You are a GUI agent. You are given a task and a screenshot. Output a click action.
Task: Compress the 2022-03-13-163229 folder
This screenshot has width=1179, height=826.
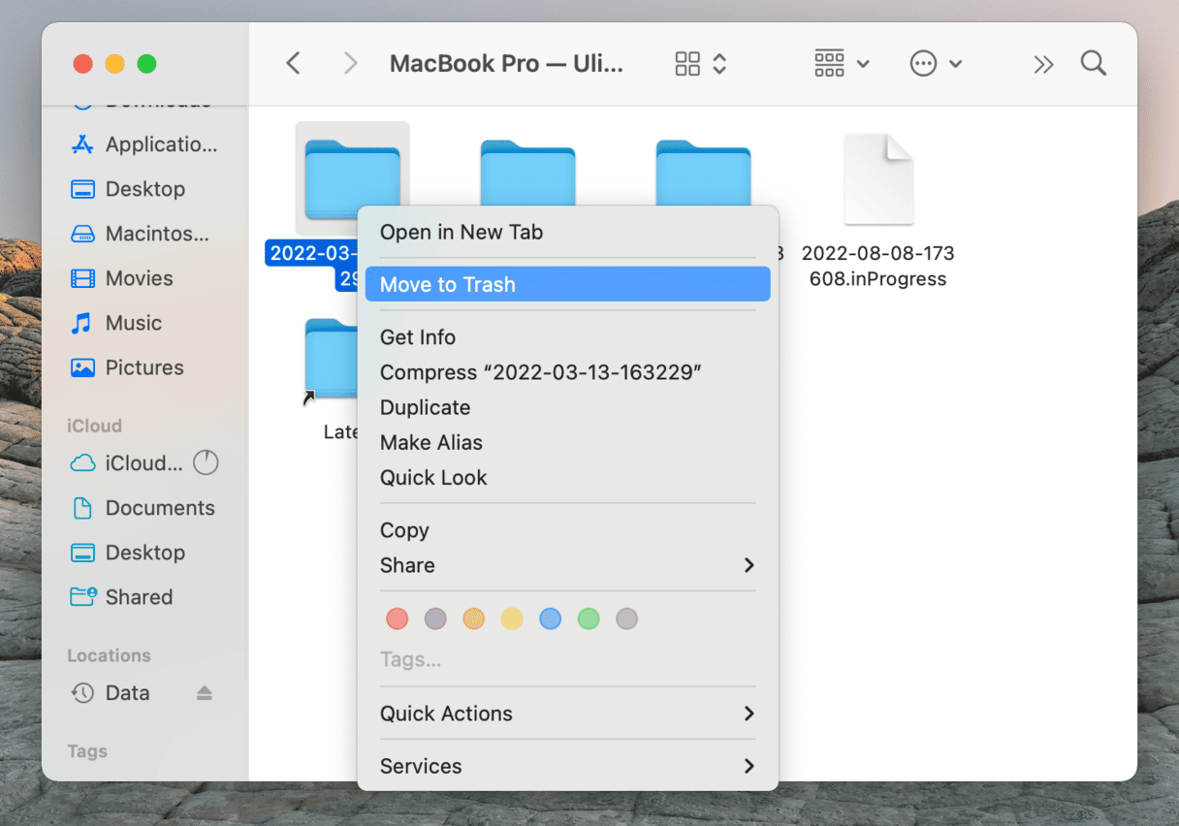coord(540,372)
